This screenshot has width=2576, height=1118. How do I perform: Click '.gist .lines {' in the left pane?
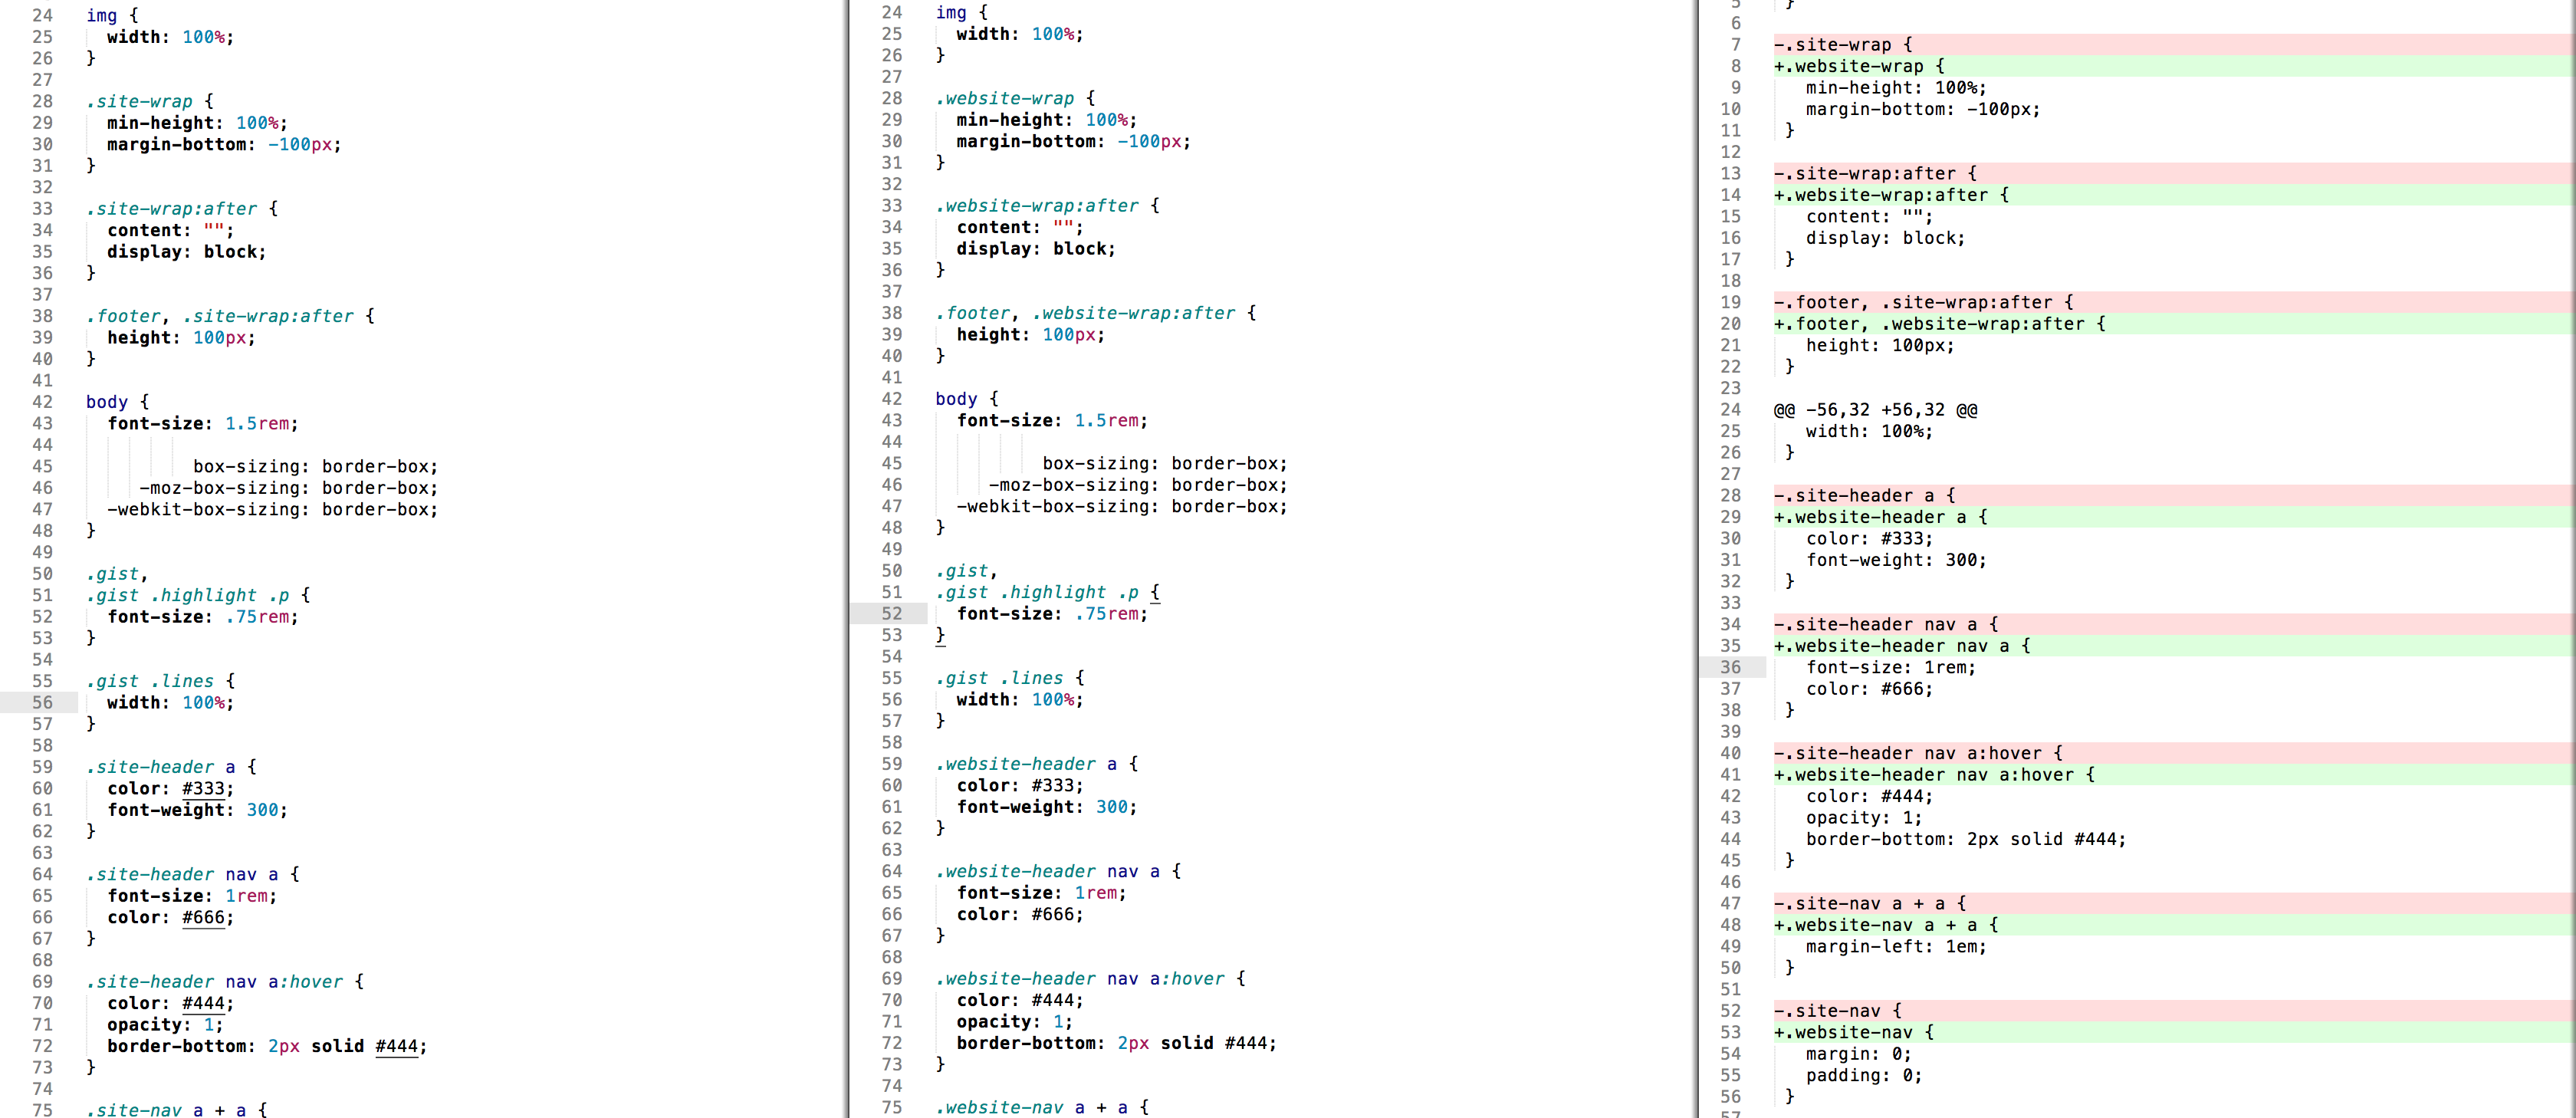coord(161,681)
